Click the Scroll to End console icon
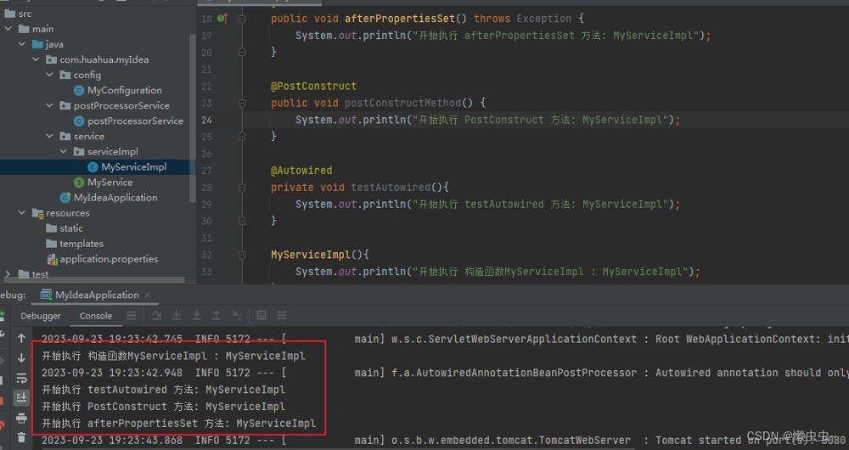 point(21,397)
